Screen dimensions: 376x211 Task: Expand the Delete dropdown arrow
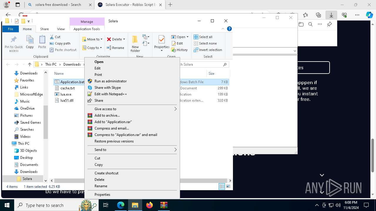pyautogui.click(x=124, y=39)
